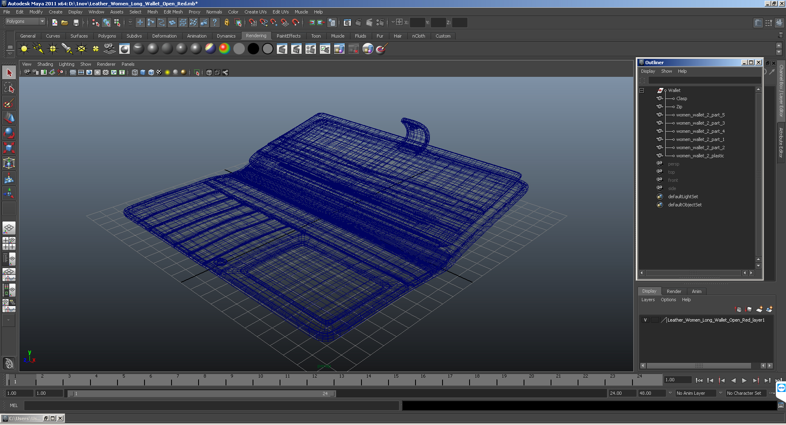The image size is (786, 425).
Task: Switch to the Render layer tab
Action: point(674,291)
